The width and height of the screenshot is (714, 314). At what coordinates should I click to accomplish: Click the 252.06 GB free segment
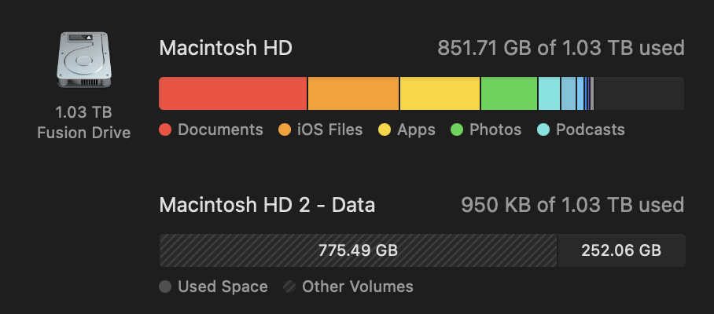[620, 250]
